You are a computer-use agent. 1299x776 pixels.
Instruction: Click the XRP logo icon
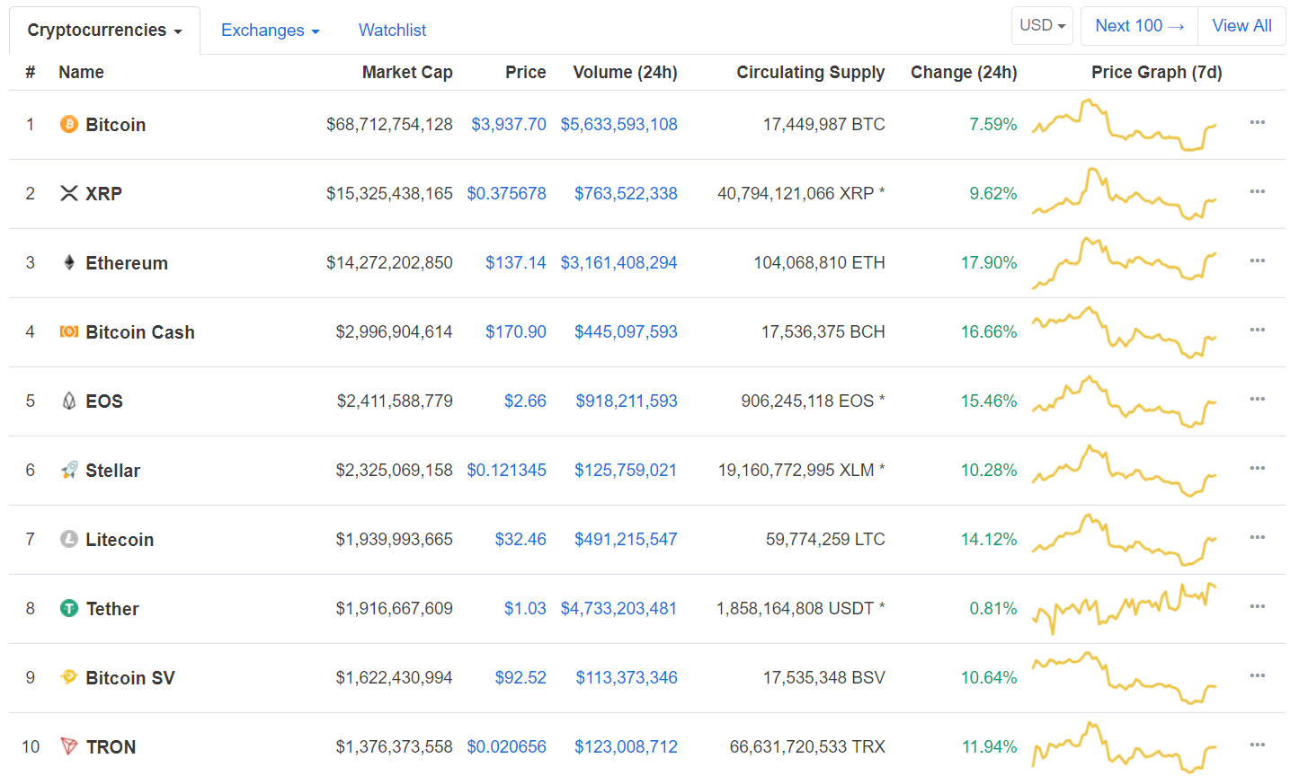[x=69, y=193]
